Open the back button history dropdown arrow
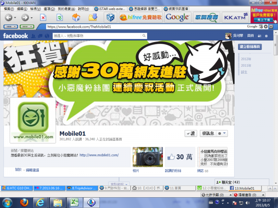The width and height of the screenshot is (278, 208). pos(15,18)
